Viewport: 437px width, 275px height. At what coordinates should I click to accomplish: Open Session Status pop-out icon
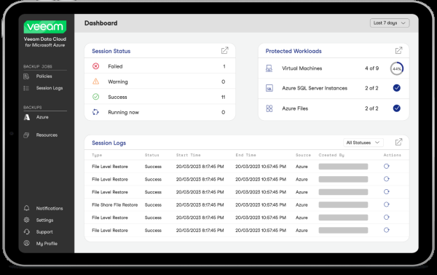(x=224, y=51)
